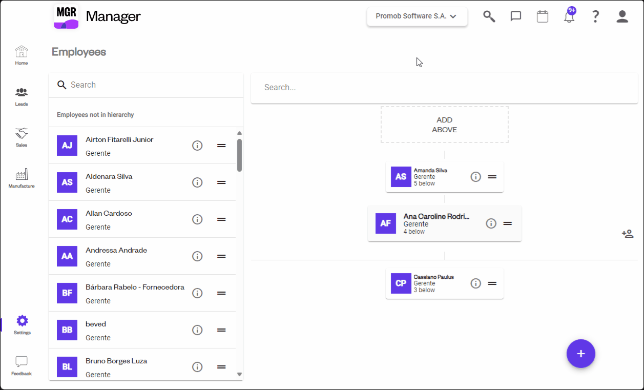
Task: Open the calendar icon in header
Action: [543, 16]
